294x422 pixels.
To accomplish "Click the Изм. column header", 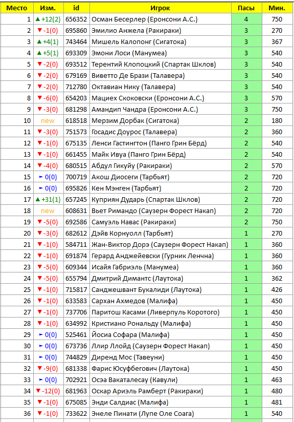I will (48, 8).
